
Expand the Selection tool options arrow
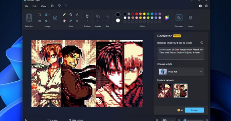29,20
